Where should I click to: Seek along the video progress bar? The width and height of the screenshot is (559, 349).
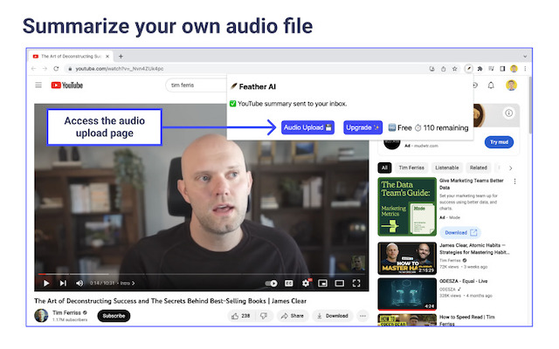(x=204, y=274)
